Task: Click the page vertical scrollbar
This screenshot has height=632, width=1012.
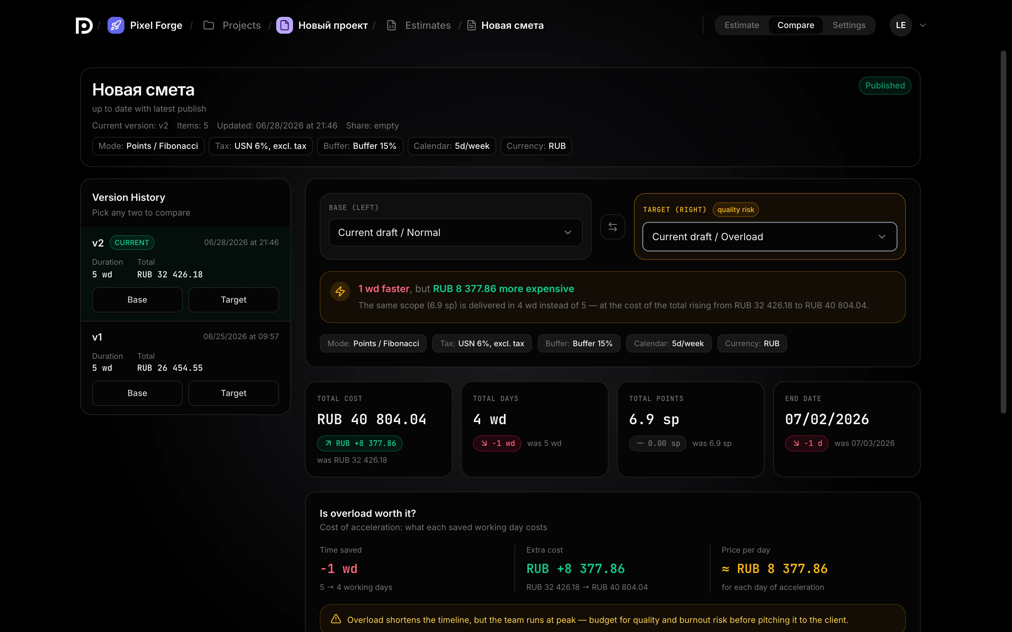Action: (x=1003, y=232)
